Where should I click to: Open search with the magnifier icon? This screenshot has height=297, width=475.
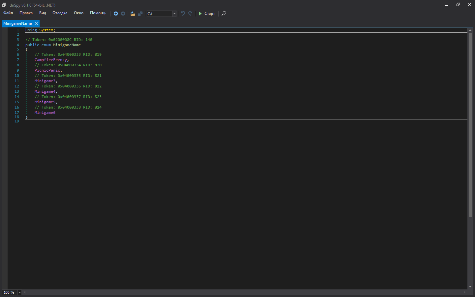[x=224, y=14]
